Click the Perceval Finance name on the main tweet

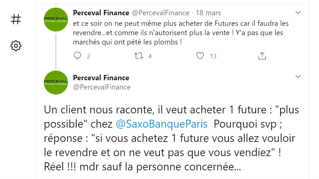click(101, 78)
